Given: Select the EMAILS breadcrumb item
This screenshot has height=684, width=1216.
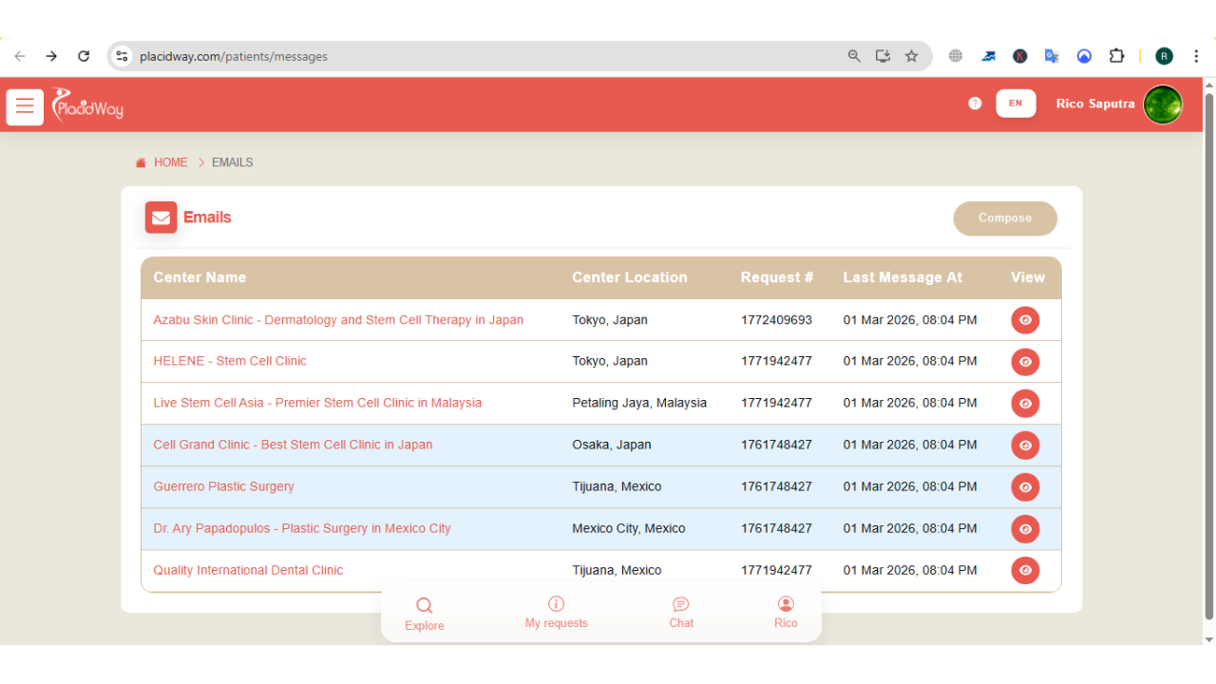Looking at the screenshot, I should [x=232, y=161].
